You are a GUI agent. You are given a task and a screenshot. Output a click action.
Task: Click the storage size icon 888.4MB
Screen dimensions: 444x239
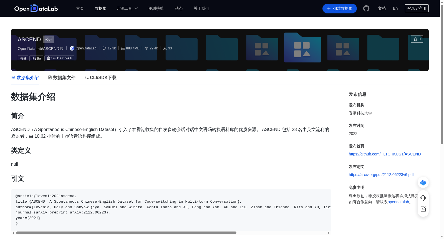(x=123, y=48)
